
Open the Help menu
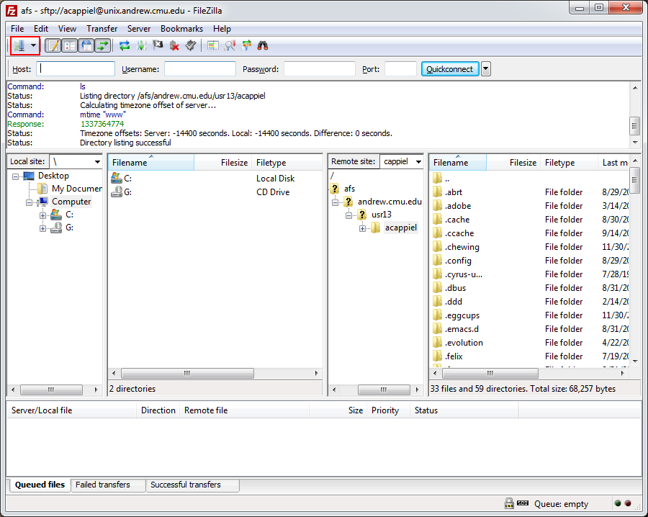(222, 29)
